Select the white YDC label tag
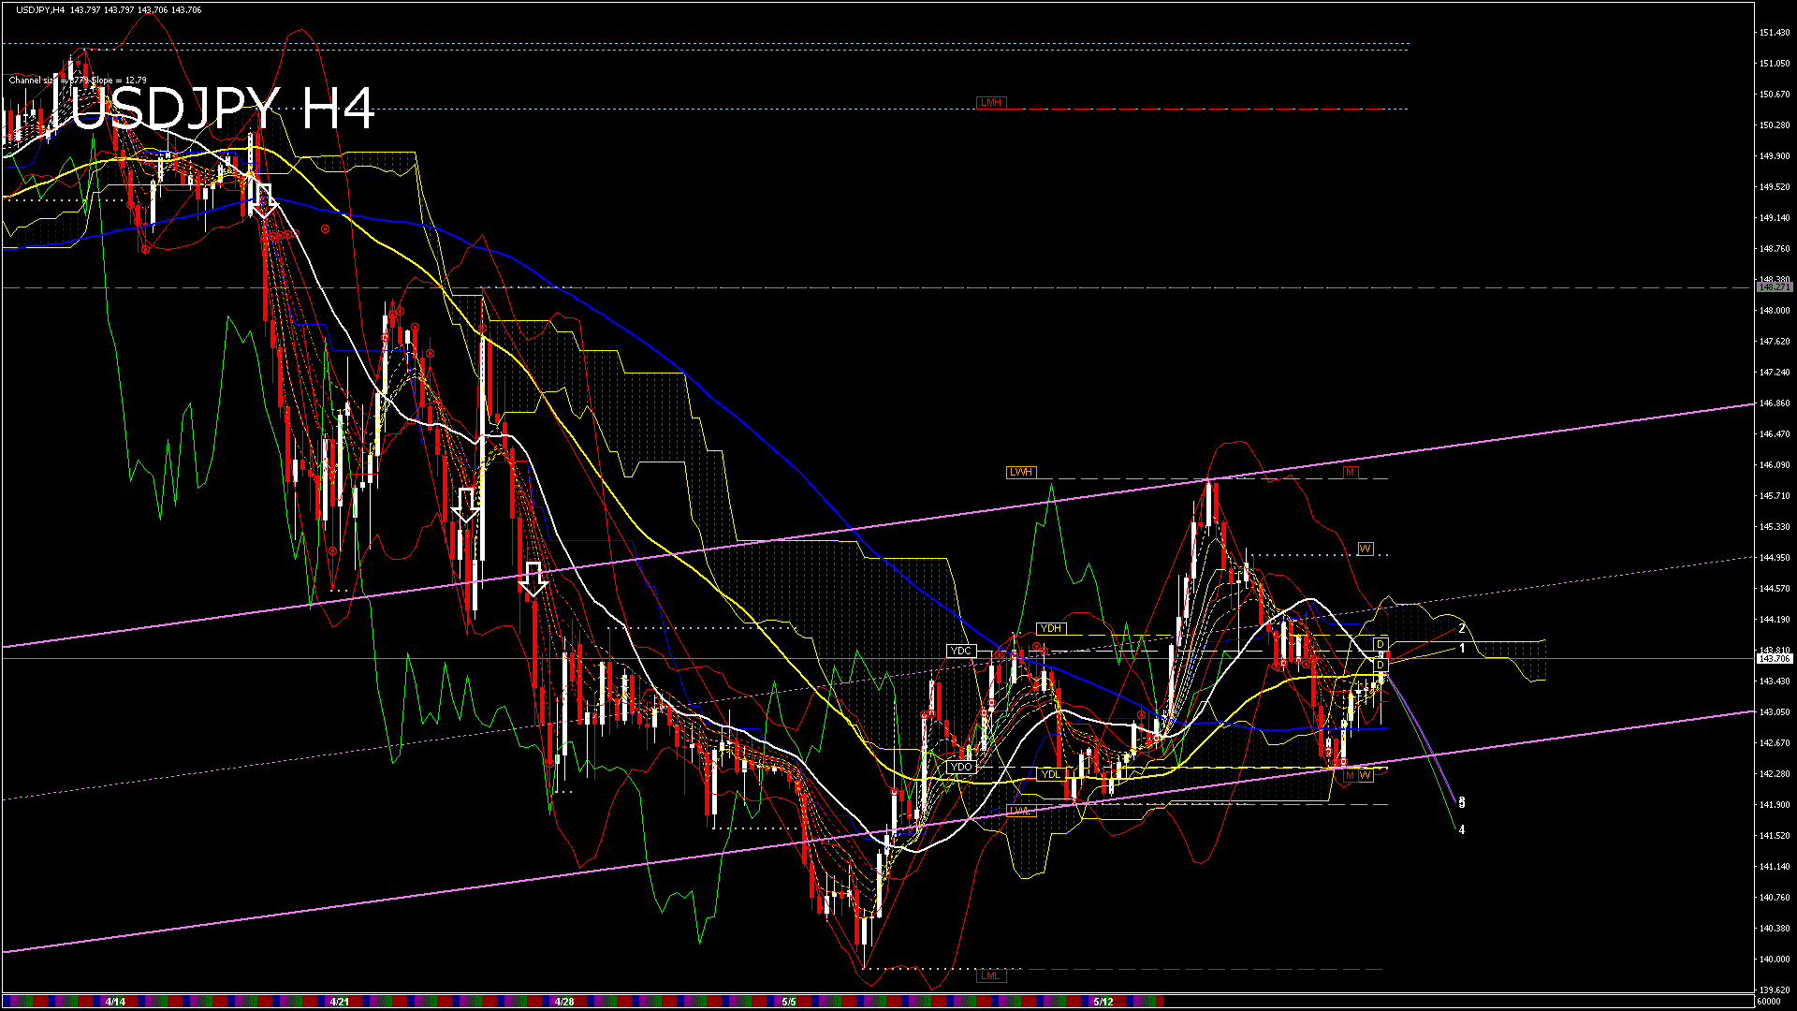Image resolution: width=1797 pixels, height=1011 pixels. 960,651
